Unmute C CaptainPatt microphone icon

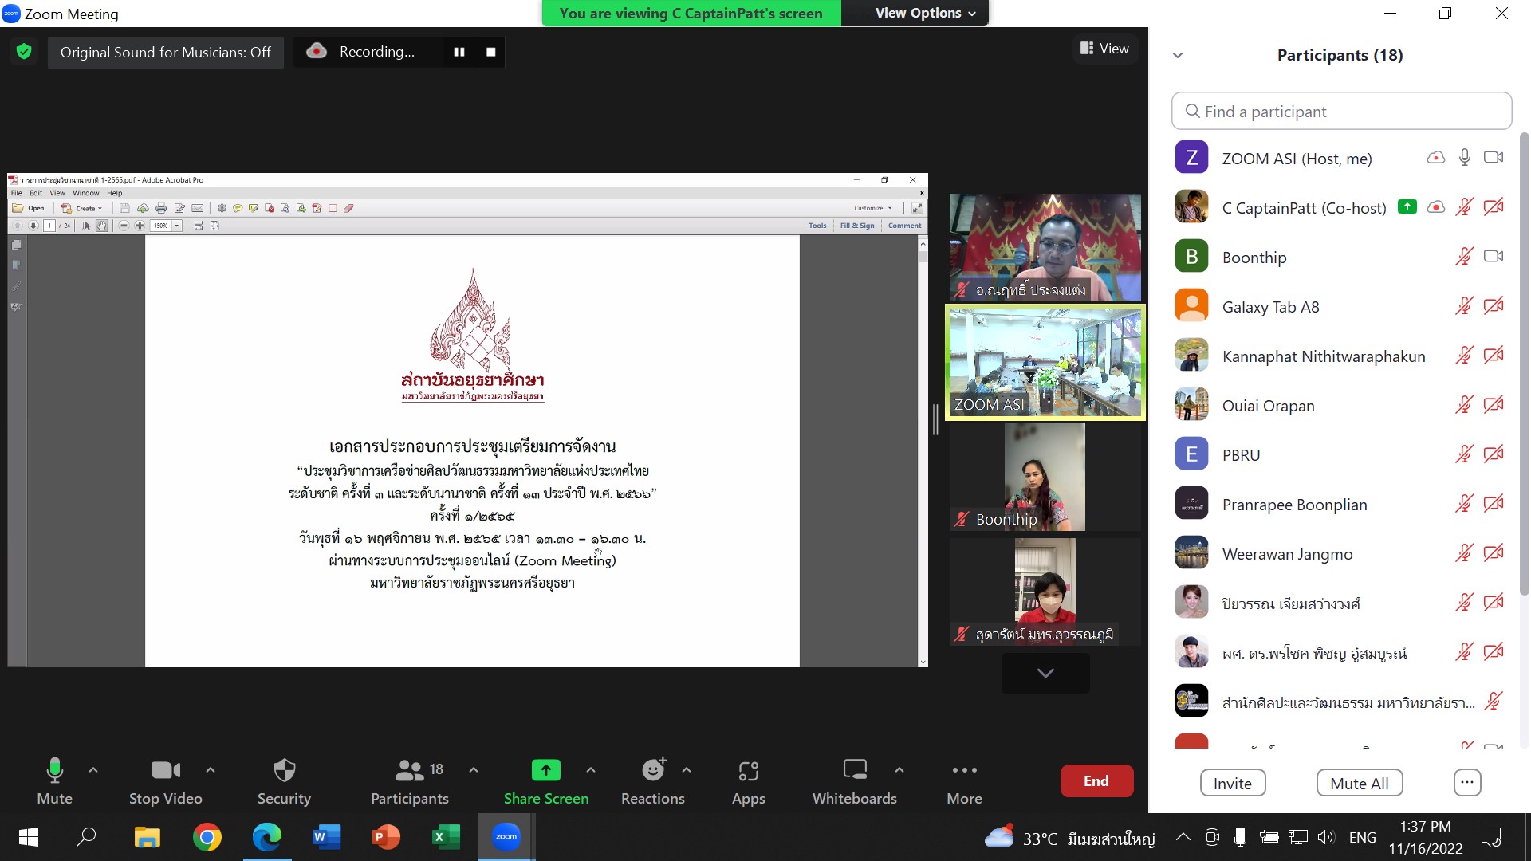1465,207
